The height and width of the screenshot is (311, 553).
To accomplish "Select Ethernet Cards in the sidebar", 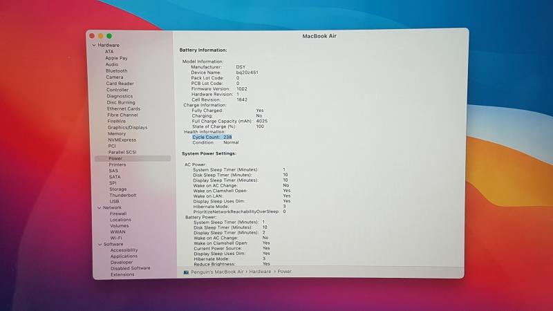I will pyautogui.click(x=124, y=109).
